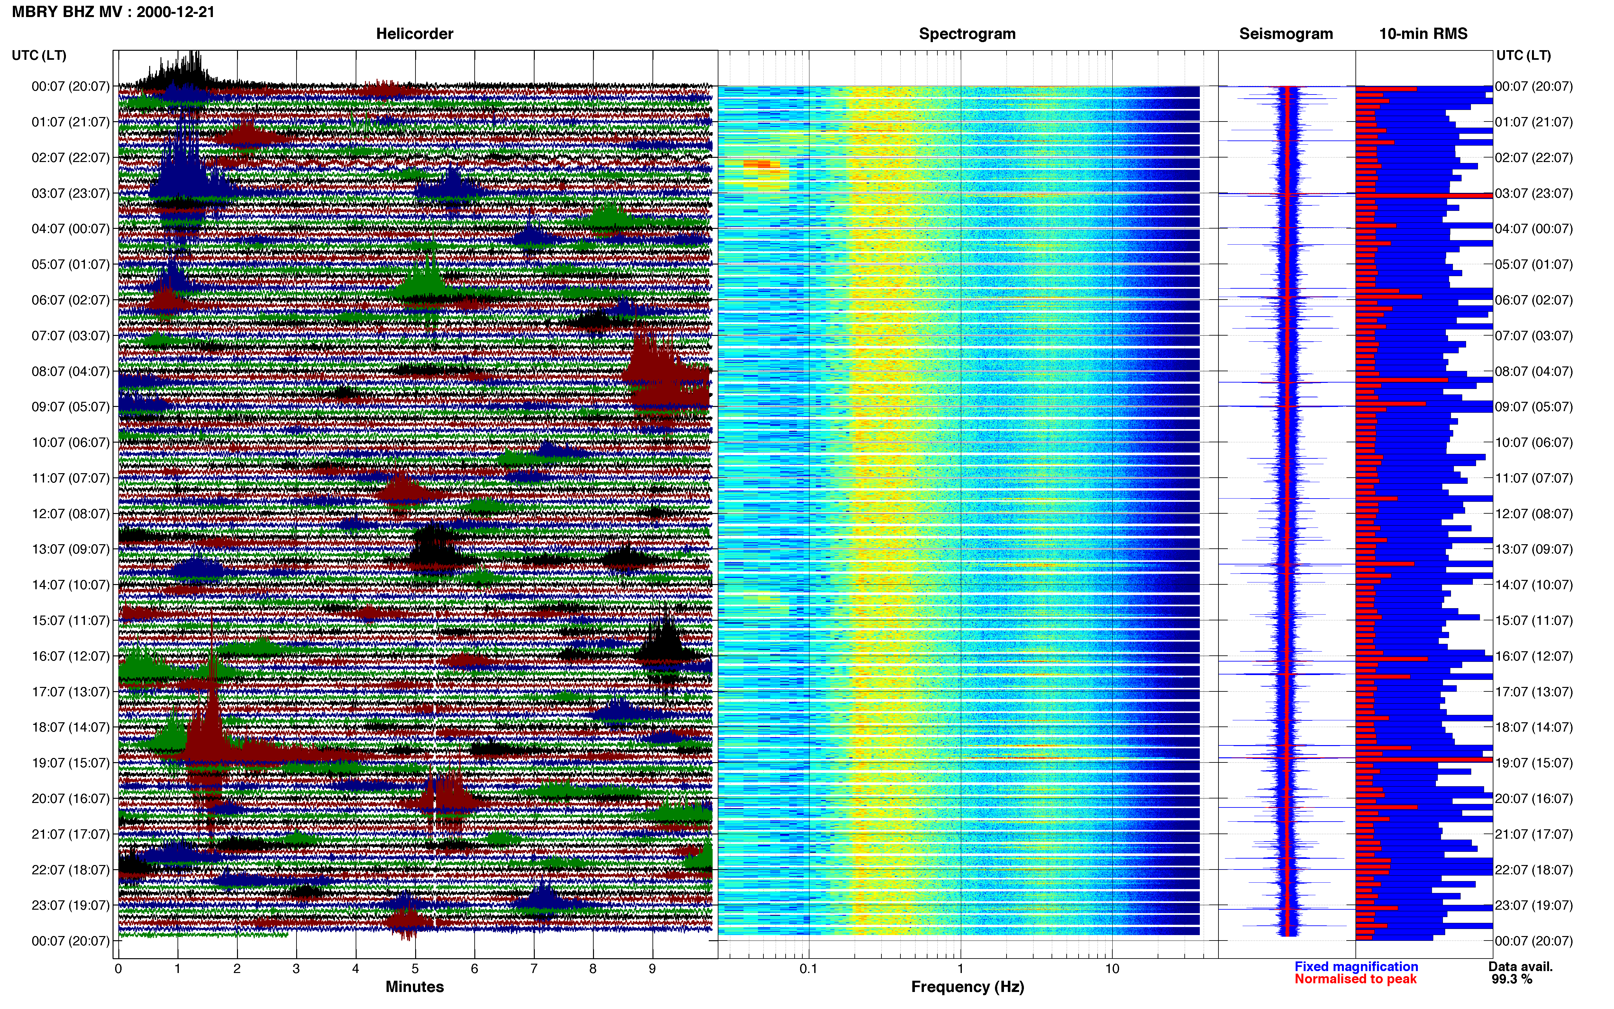The image size is (1614, 1009).
Task: Click the left 19:07 (15:07) time label
Action: tap(70, 763)
